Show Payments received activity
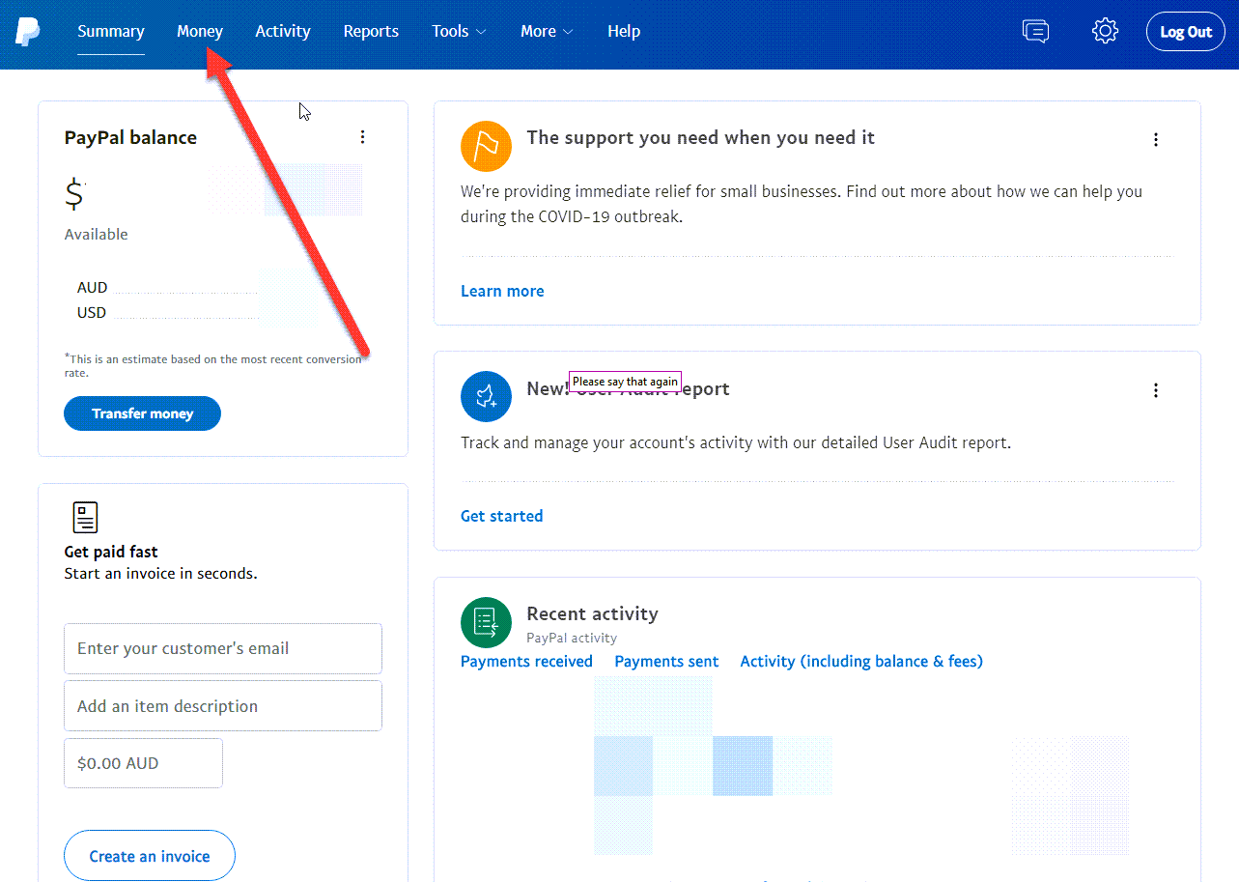Screen dimensions: 1239x882 [x=526, y=662]
